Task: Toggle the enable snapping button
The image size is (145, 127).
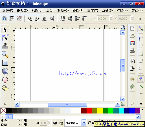Action: point(141,28)
